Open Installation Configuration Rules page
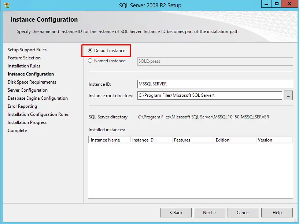 coord(38,114)
